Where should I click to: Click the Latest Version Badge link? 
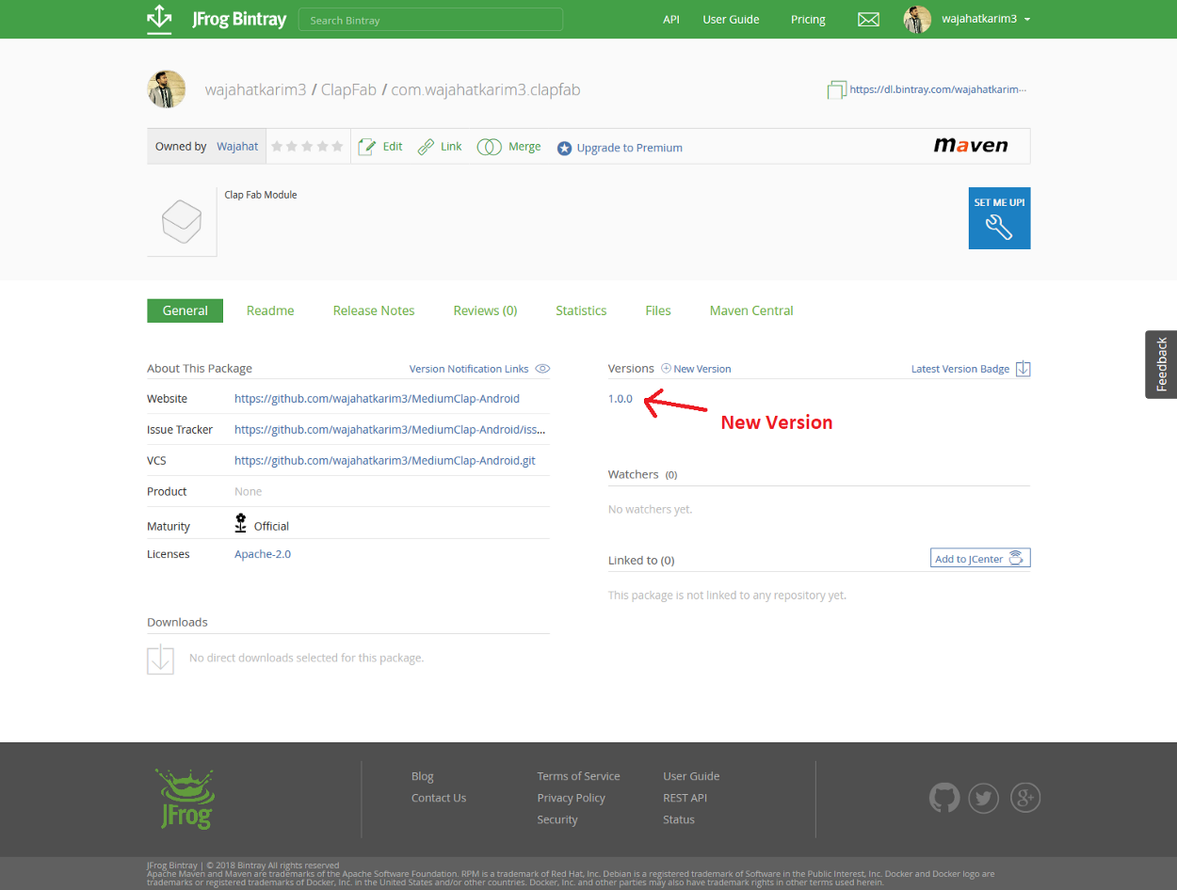[x=960, y=369]
